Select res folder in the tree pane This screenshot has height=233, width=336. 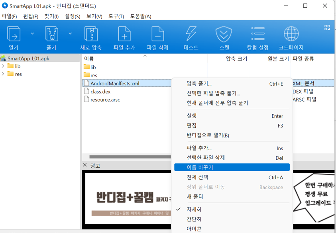click(15, 74)
